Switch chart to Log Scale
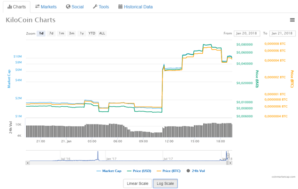 (165, 183)
